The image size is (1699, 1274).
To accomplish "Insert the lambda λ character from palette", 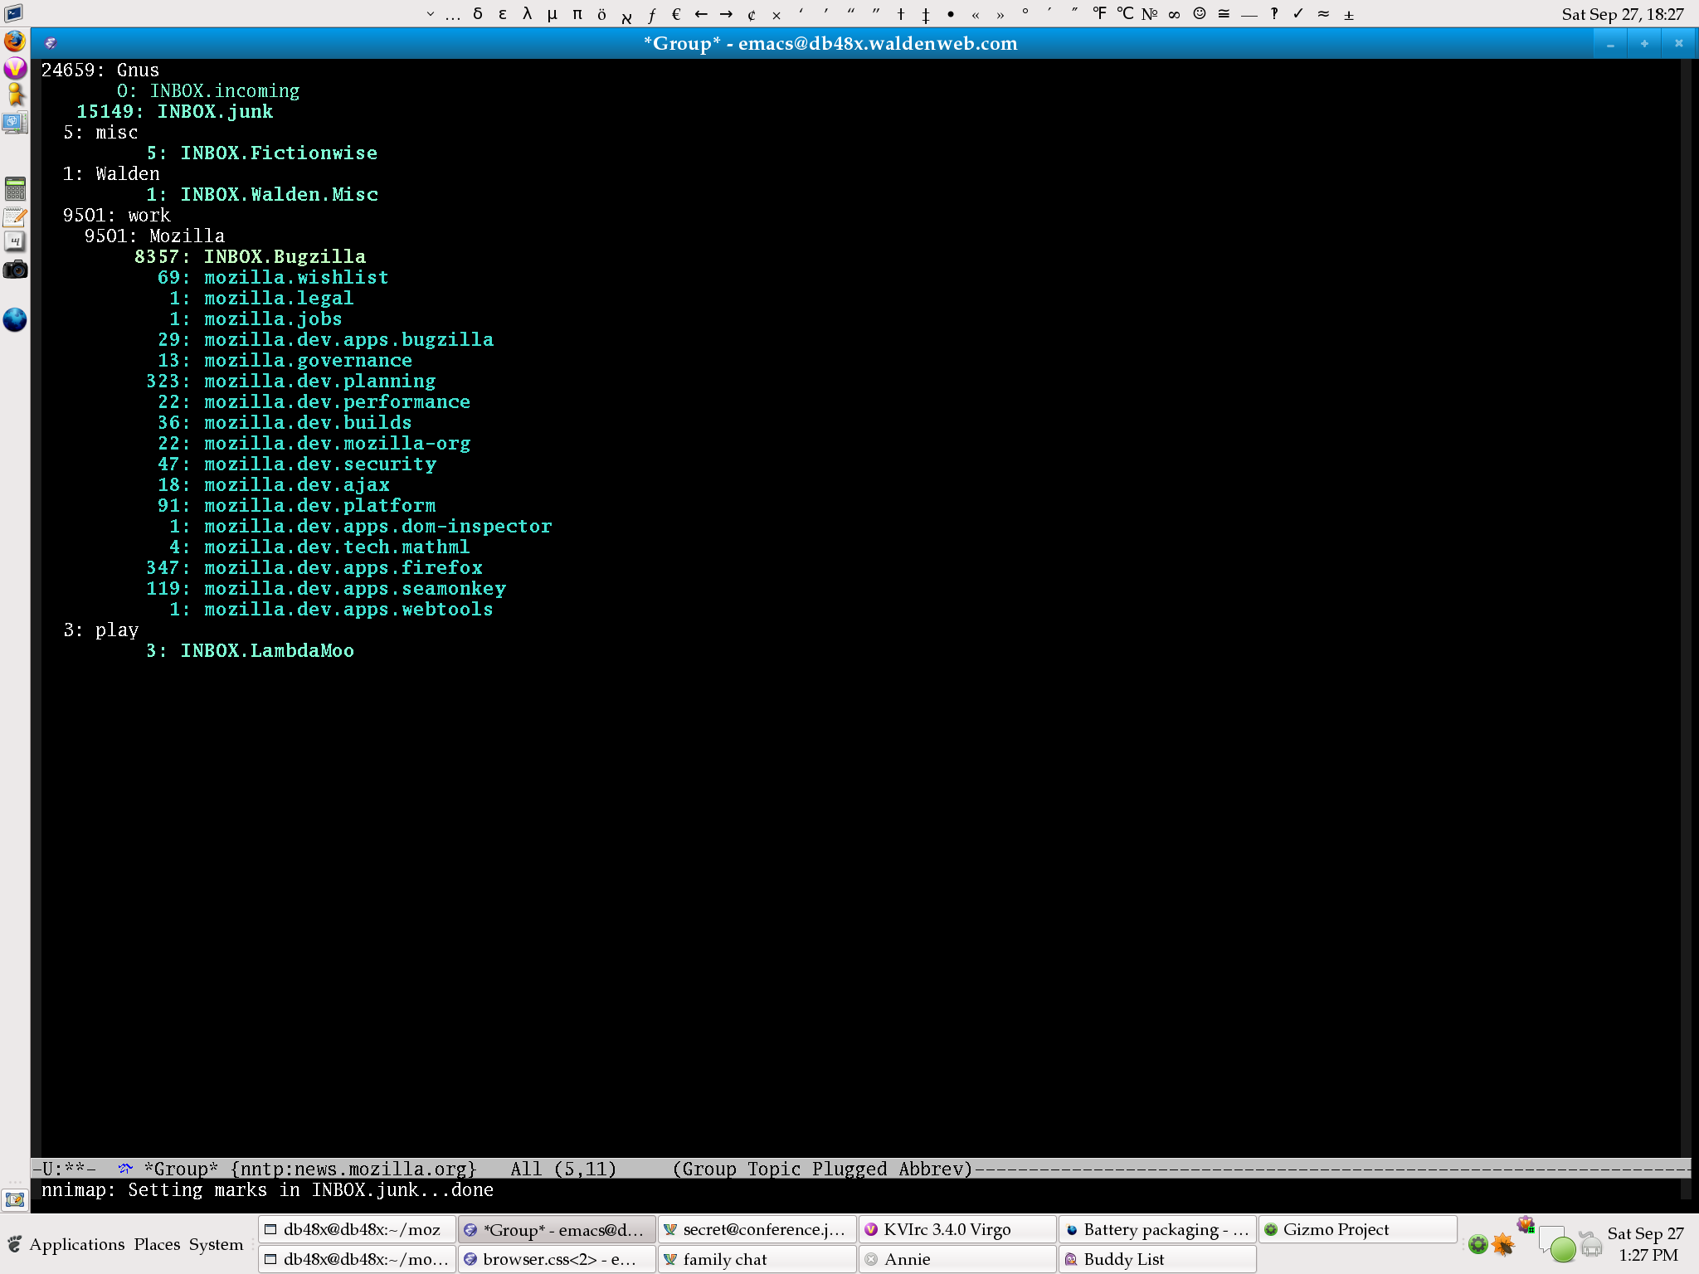I will (528, 14).
